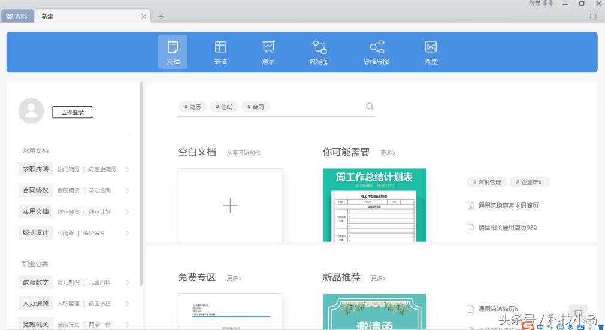Click the 育儿知识 sub-link
Image resolution: width=605 pixels, height=330 pixels.
coord(68,283)
